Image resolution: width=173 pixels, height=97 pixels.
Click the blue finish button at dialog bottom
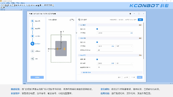tap(140, 77)
